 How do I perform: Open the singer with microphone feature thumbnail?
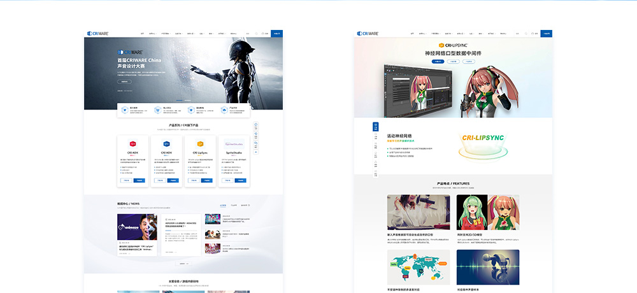coord(419,212)
